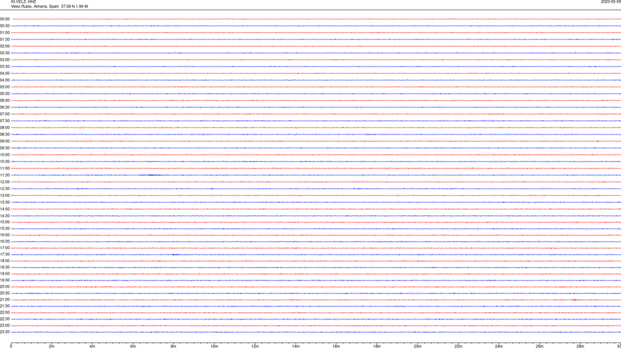Viewport: 621px width, 349px height.
Task: Select the 21:00 row label
Action: pos(5,300)
